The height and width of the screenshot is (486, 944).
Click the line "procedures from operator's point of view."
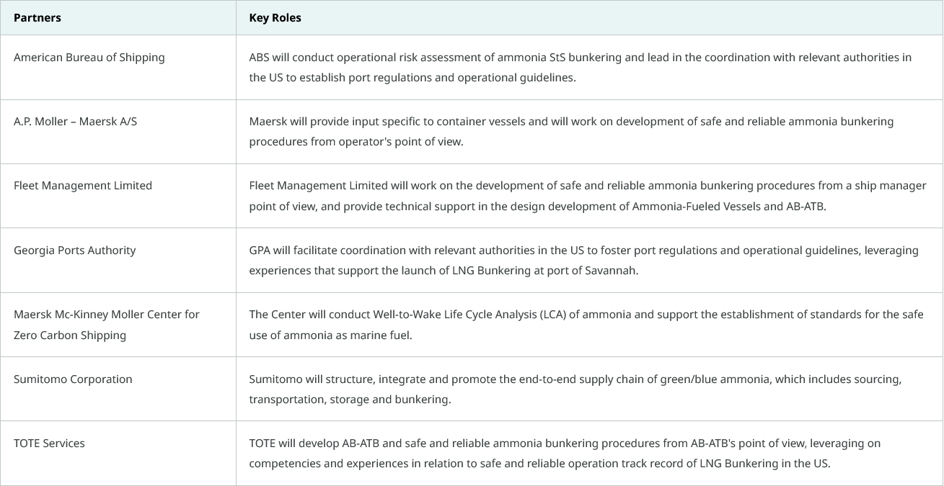coord(356,142)
